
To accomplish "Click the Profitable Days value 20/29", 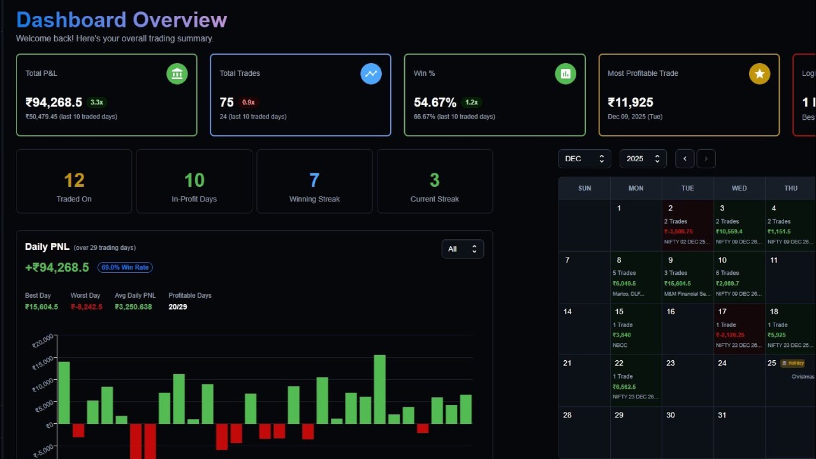I will coord(178,307).
